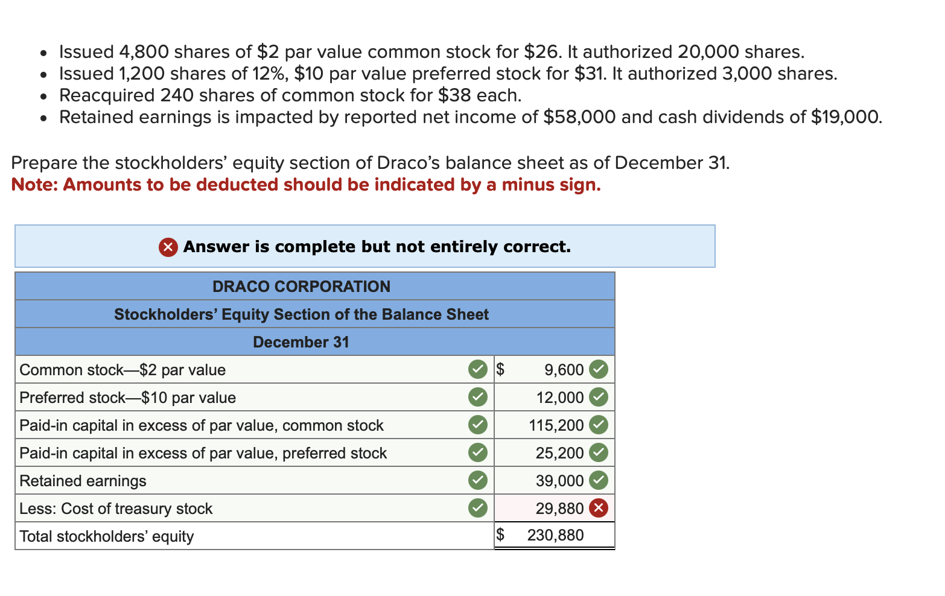Select the DRACO CORPORATION header row
Screen dimensions: 945x596
pos(301,286)
